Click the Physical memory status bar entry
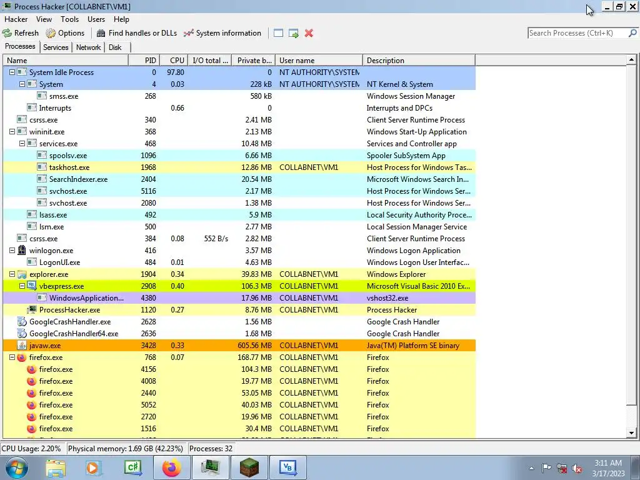Image resolution: width=640 pixels, height=480 pixels. [x=126, y=449]
